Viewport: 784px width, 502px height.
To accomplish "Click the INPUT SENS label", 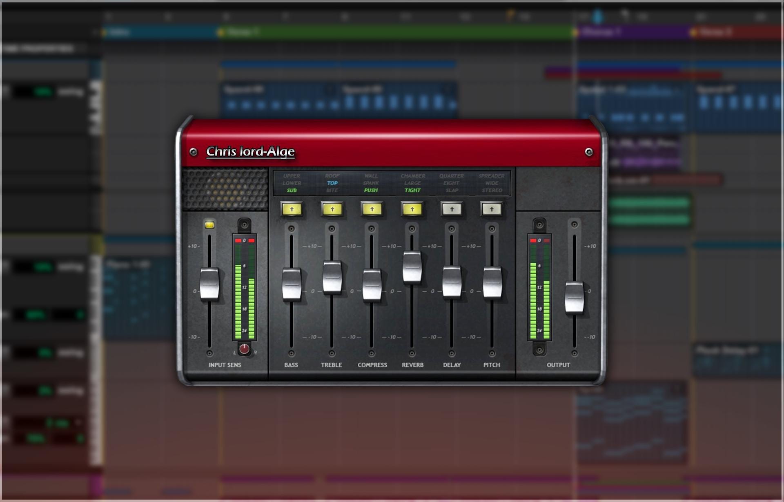I will click(x=225, y=365).
